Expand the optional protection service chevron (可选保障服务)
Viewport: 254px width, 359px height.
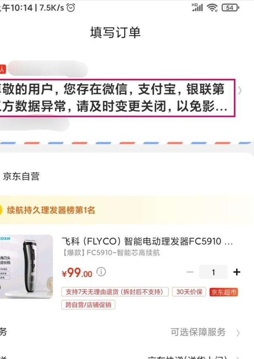[238, 333]
